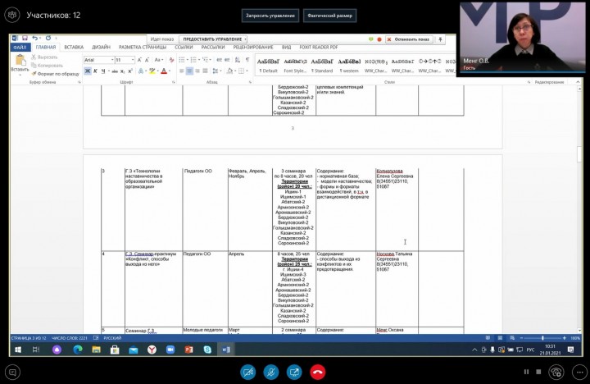Open Yandex browser from the taskbar

(152, 350)
